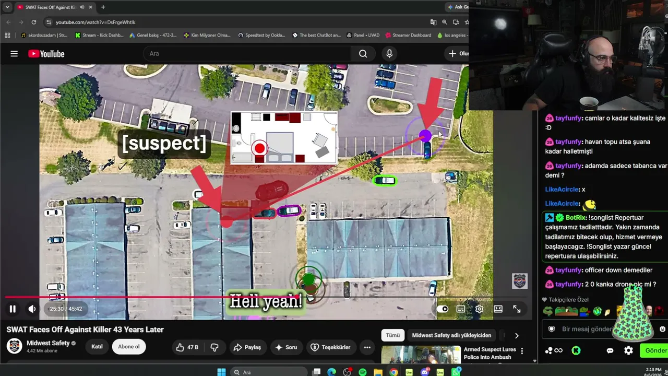668x376 pixels.
Task: Click the Teşekkürler button
Action: 331,347
